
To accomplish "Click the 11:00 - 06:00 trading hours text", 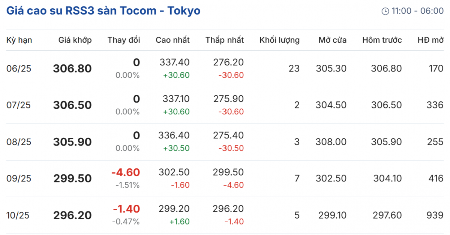I will tap(417, 11).
